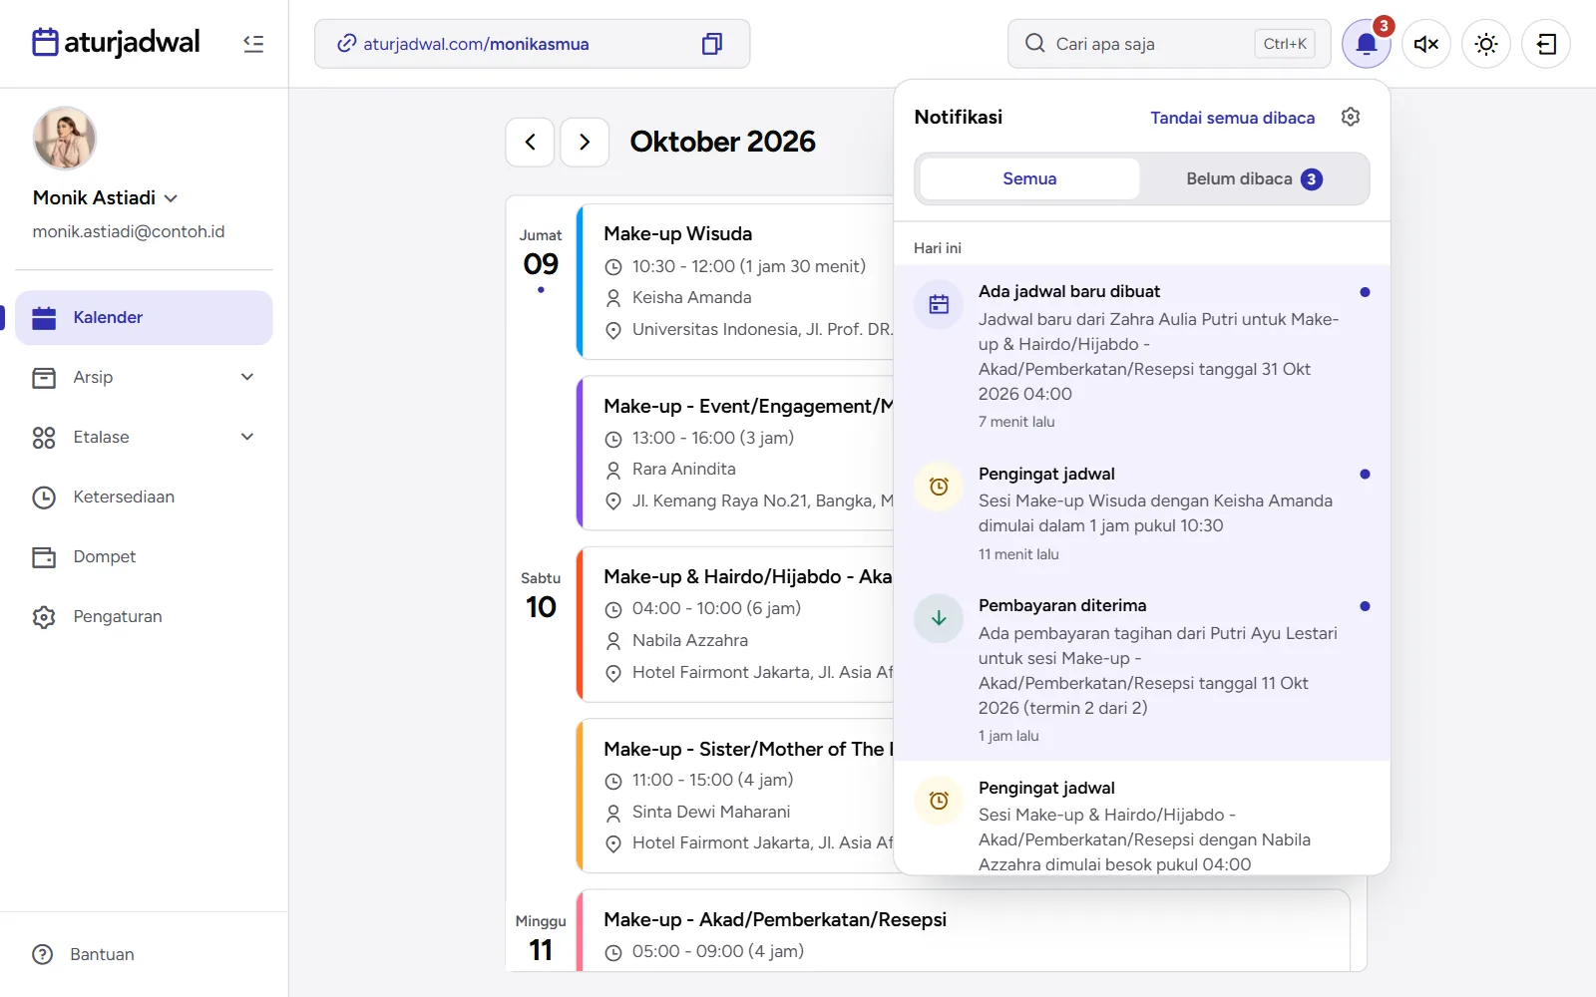Image resolution: width=1596 pixels, height=997 pixels.
Task: Select the Semua notifications tab
Action: tap(1029, 178)
